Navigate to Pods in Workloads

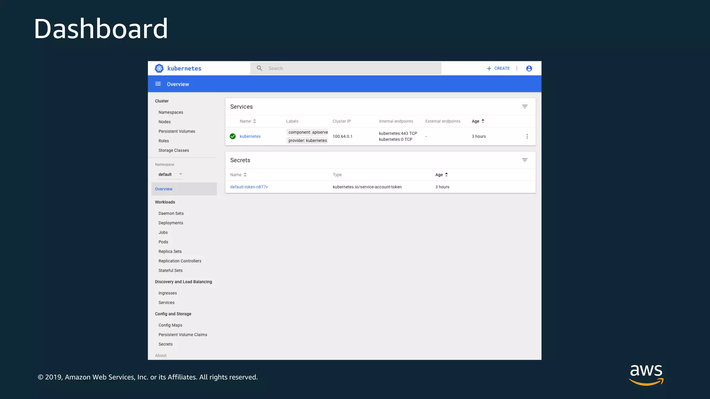coord(163,242)
